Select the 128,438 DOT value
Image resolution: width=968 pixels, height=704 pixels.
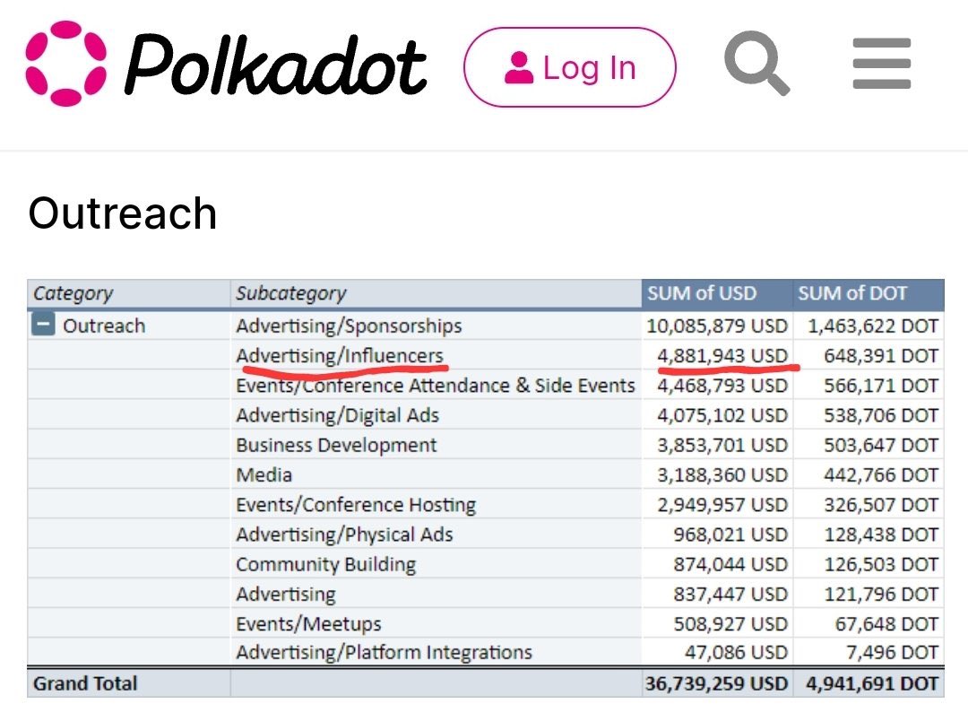[881, 535]
